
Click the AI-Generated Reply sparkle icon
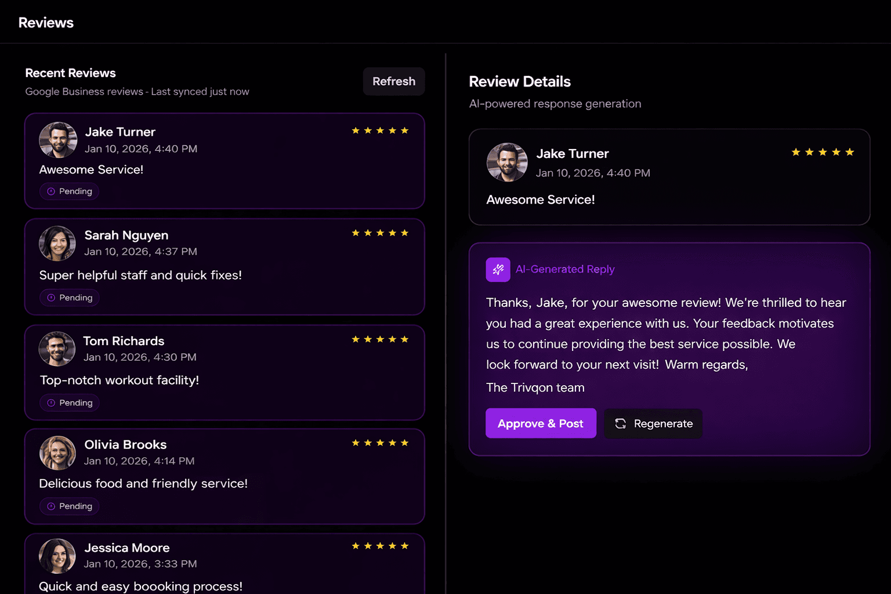point(498,270)
